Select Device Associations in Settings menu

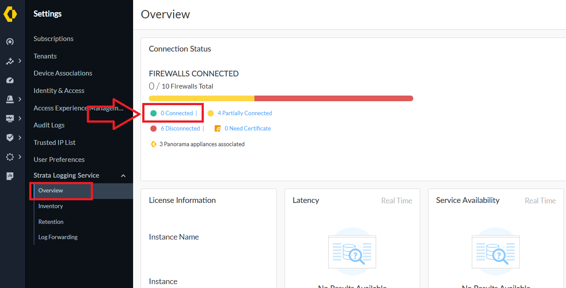(x=63, y=73)
